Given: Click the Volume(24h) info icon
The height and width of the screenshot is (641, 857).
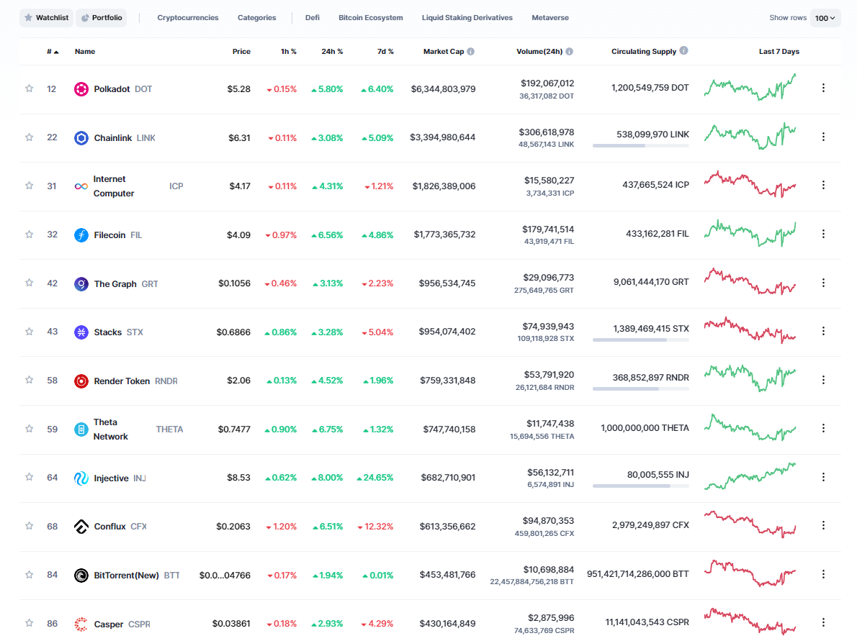Looking at the screenshot, I should 570,52.
